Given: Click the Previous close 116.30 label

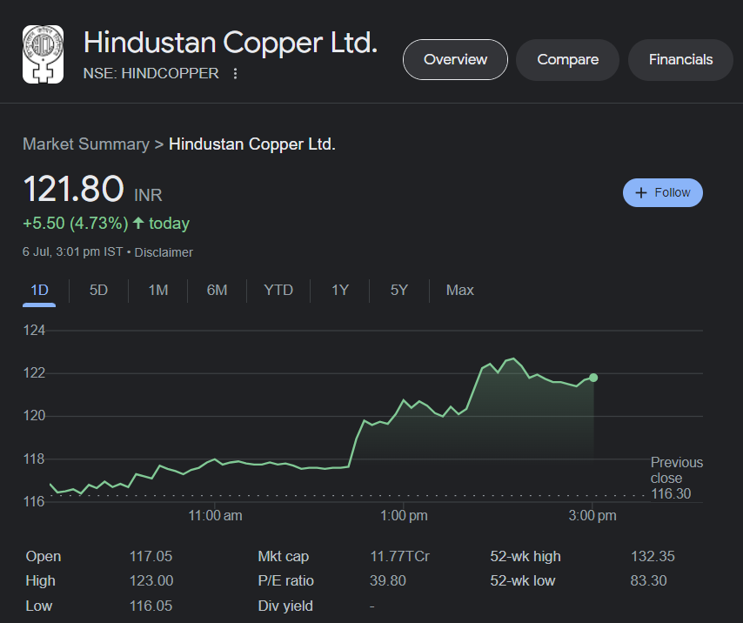Looking at the screenshot, I should 676,478.
